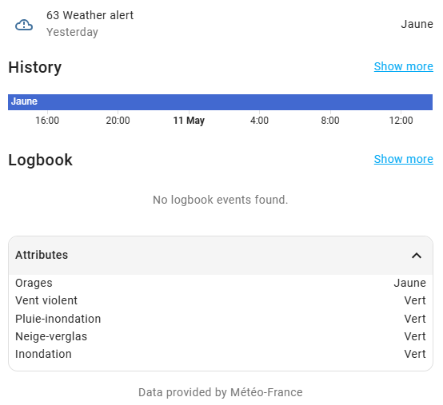Viewport: 443px width, 405px height.
Task: Click the 63 Weather alert title
Action: pyautogui.click(x=90, y=15)
